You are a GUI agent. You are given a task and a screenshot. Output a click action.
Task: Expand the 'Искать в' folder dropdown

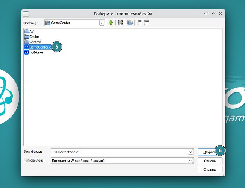tap(102, 23)
